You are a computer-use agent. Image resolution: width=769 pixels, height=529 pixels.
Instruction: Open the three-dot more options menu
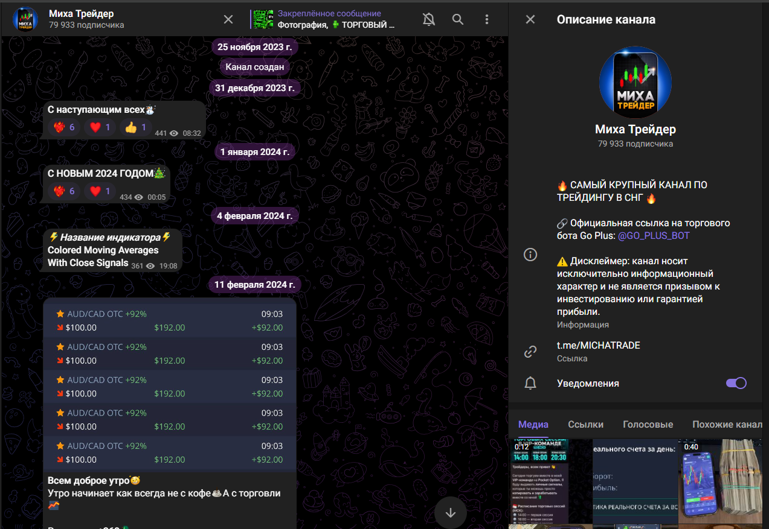coord(487,19)
